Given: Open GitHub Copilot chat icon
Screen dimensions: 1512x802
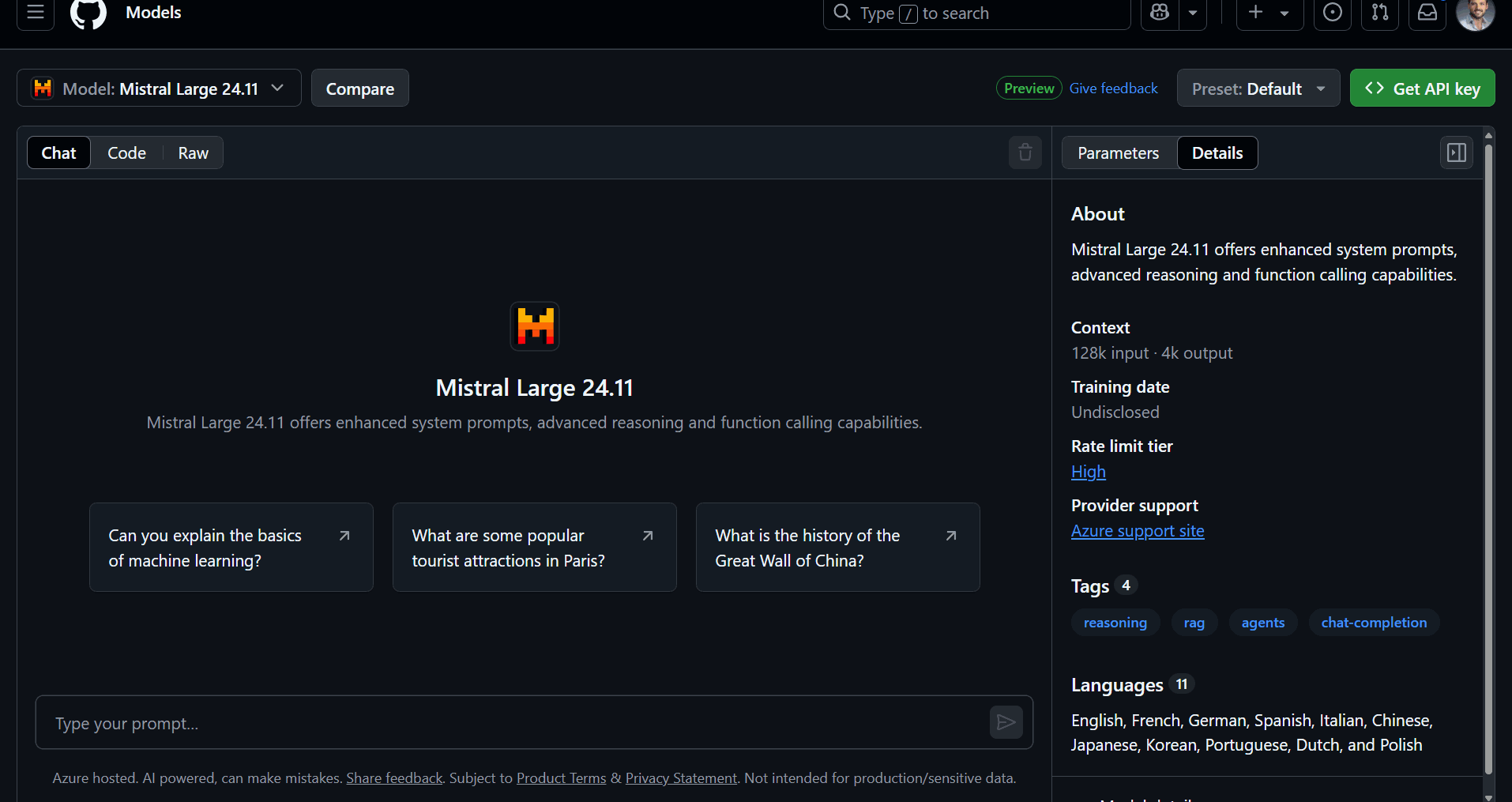Looking at the screenshot, I should 1160,13.
